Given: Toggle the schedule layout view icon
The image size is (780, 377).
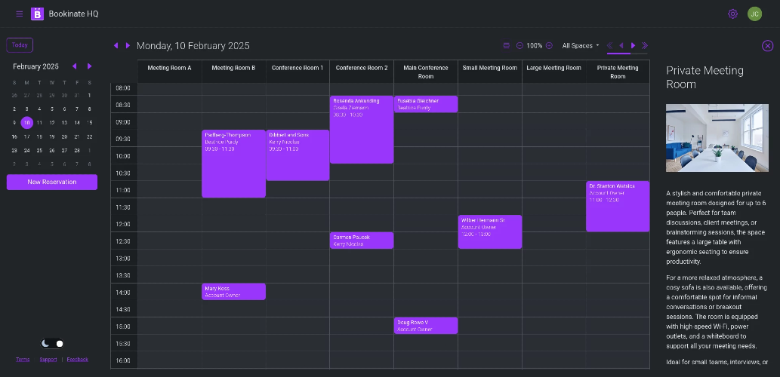Looking at the screenshot, I should (507, 46).
